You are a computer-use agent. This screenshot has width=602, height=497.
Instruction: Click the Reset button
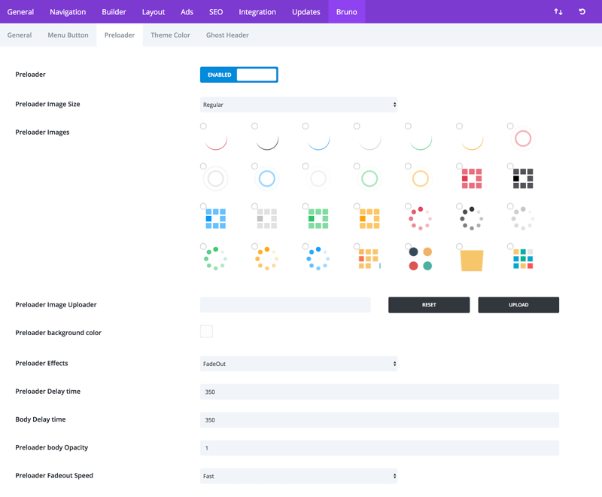pyautogui.click(x=429, y=305)
